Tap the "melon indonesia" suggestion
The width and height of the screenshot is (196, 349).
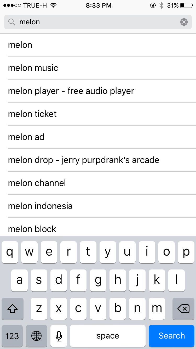click(40, 206)
